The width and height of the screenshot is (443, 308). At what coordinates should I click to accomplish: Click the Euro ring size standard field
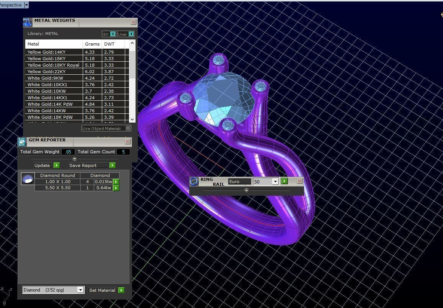(x=240, y=182)
